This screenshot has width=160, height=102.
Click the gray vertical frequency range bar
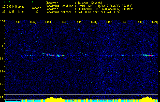coord(5,59)
